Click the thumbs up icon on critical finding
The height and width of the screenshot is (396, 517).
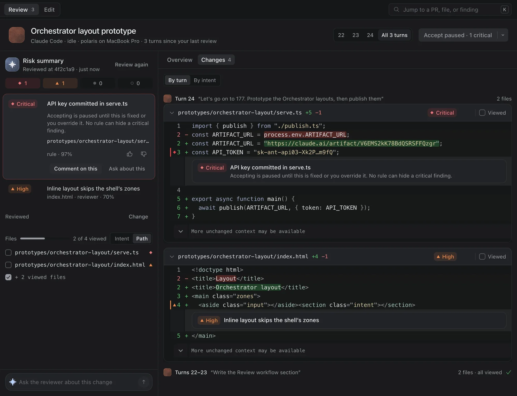click(130, 154)
